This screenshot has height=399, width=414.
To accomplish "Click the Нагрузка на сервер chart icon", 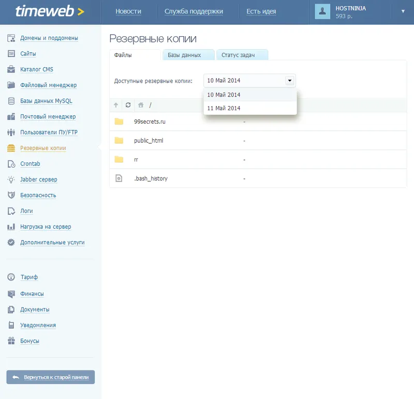I will (11, 227).
